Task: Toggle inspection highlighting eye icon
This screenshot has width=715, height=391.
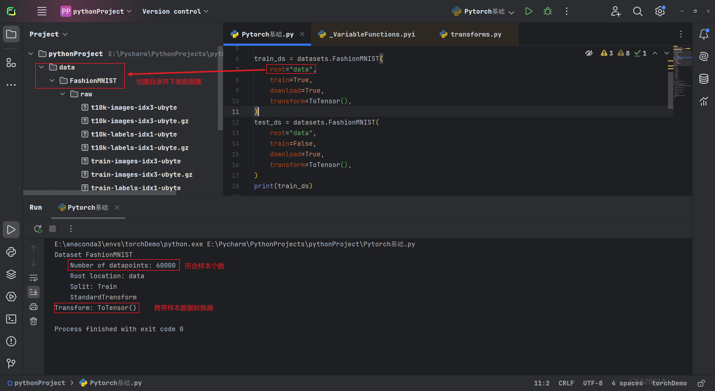Action: coord(589,53)
